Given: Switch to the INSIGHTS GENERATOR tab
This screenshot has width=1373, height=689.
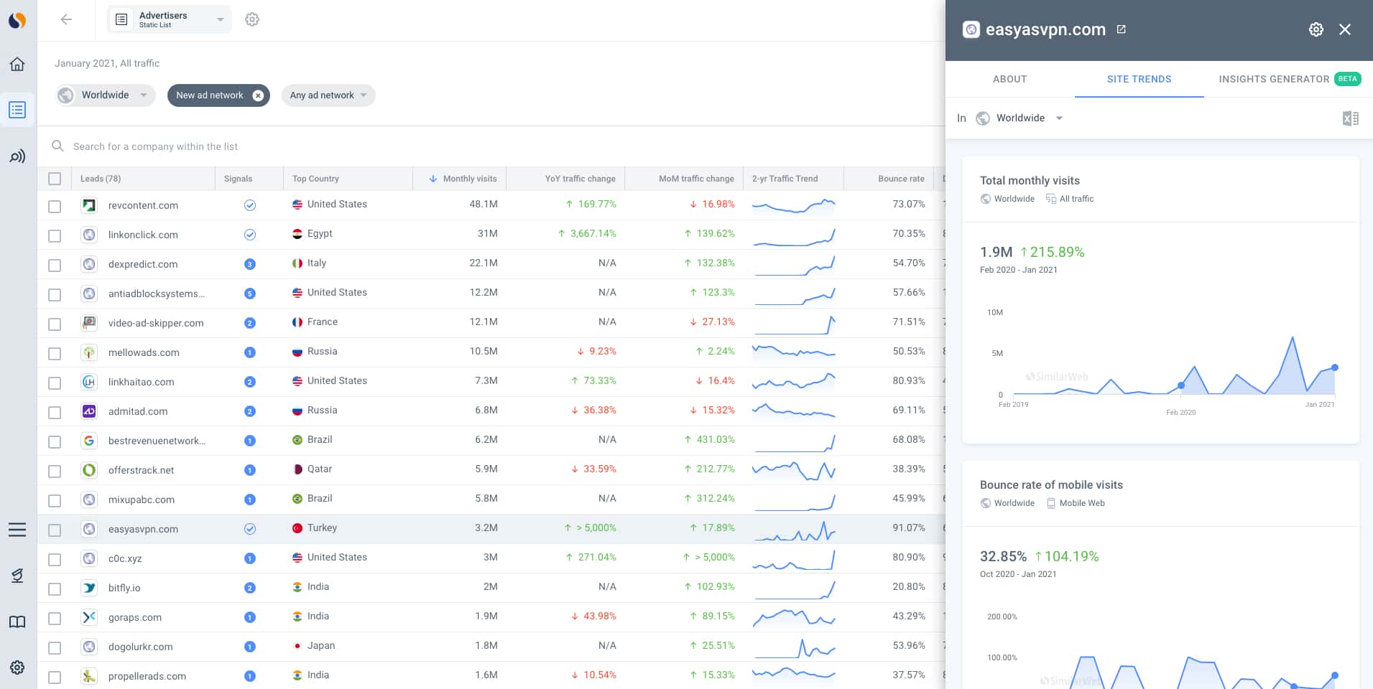Looking at the screenshot, I should [1274, 79].
